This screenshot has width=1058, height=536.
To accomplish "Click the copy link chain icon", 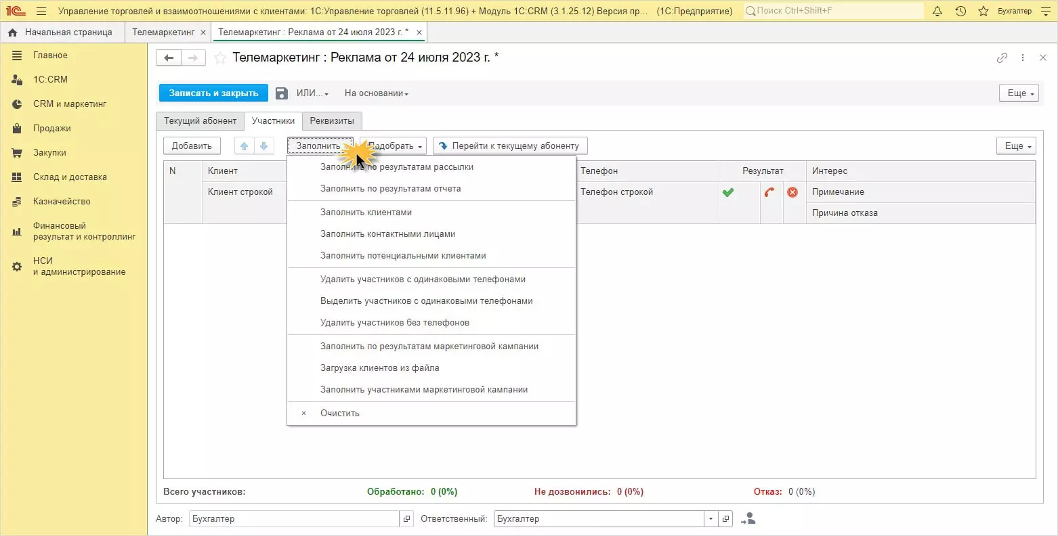I will [x=1002, y=58].
